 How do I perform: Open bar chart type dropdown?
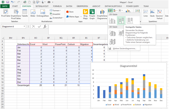pyautogui.click(x=115, y=11)
